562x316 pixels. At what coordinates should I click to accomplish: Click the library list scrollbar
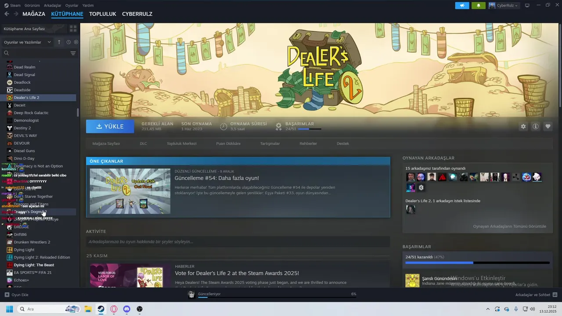[78, 112]
